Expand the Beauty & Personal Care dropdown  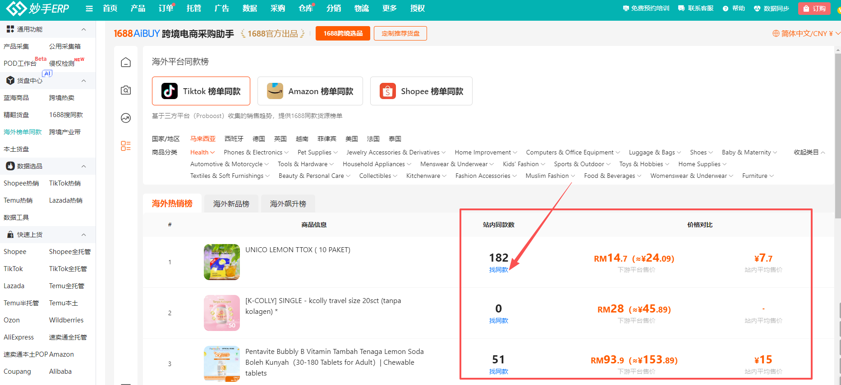[x=314, y=176]
